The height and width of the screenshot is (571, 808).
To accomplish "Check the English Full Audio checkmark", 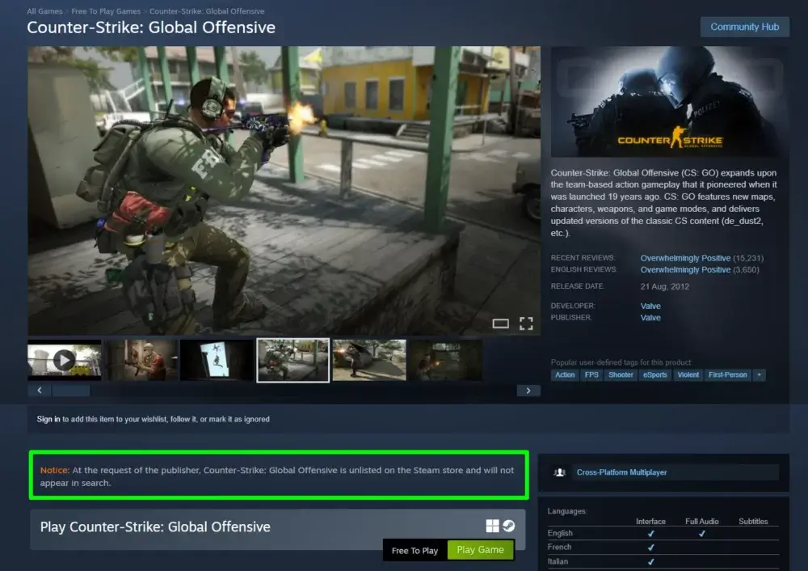I will click(702, 533).
